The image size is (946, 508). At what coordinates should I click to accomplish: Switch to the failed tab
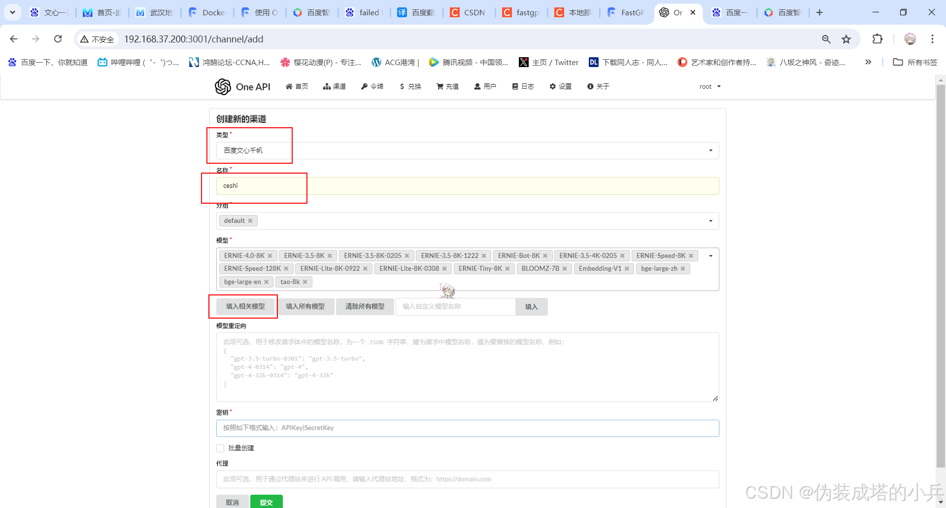tap(365, 12)
